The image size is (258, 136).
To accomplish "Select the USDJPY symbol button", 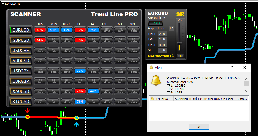I will point(21,71).
